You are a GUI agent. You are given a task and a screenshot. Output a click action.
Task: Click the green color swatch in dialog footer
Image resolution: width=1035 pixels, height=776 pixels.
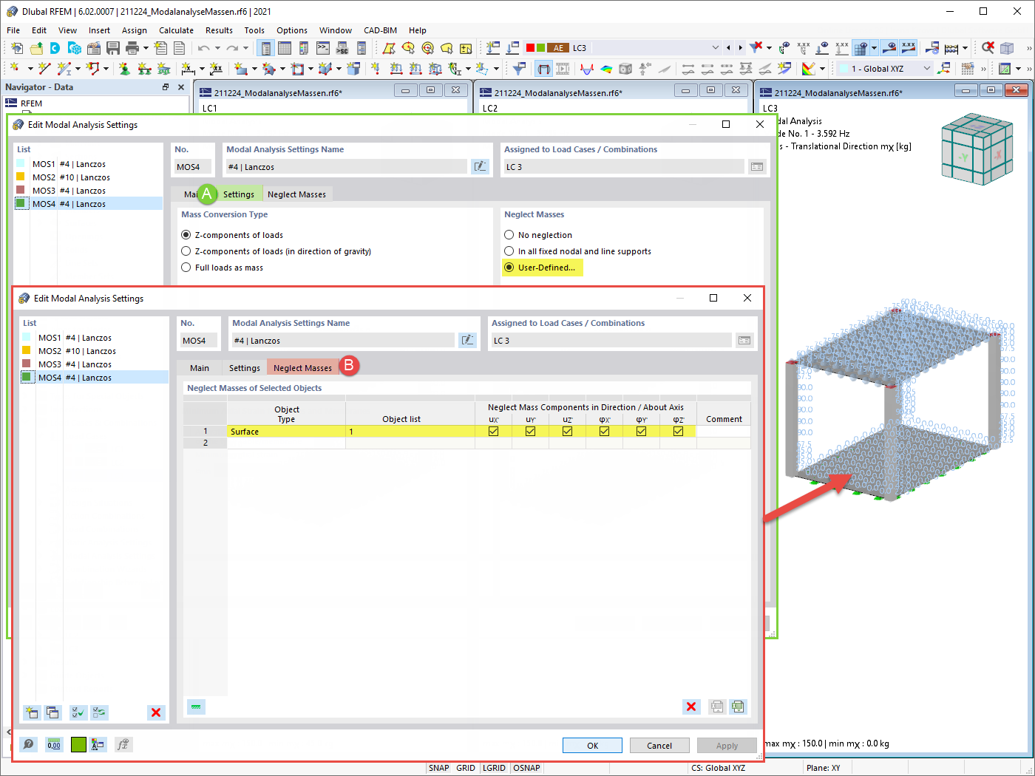(78, 744)
